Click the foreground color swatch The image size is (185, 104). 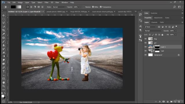click(3, 96)
